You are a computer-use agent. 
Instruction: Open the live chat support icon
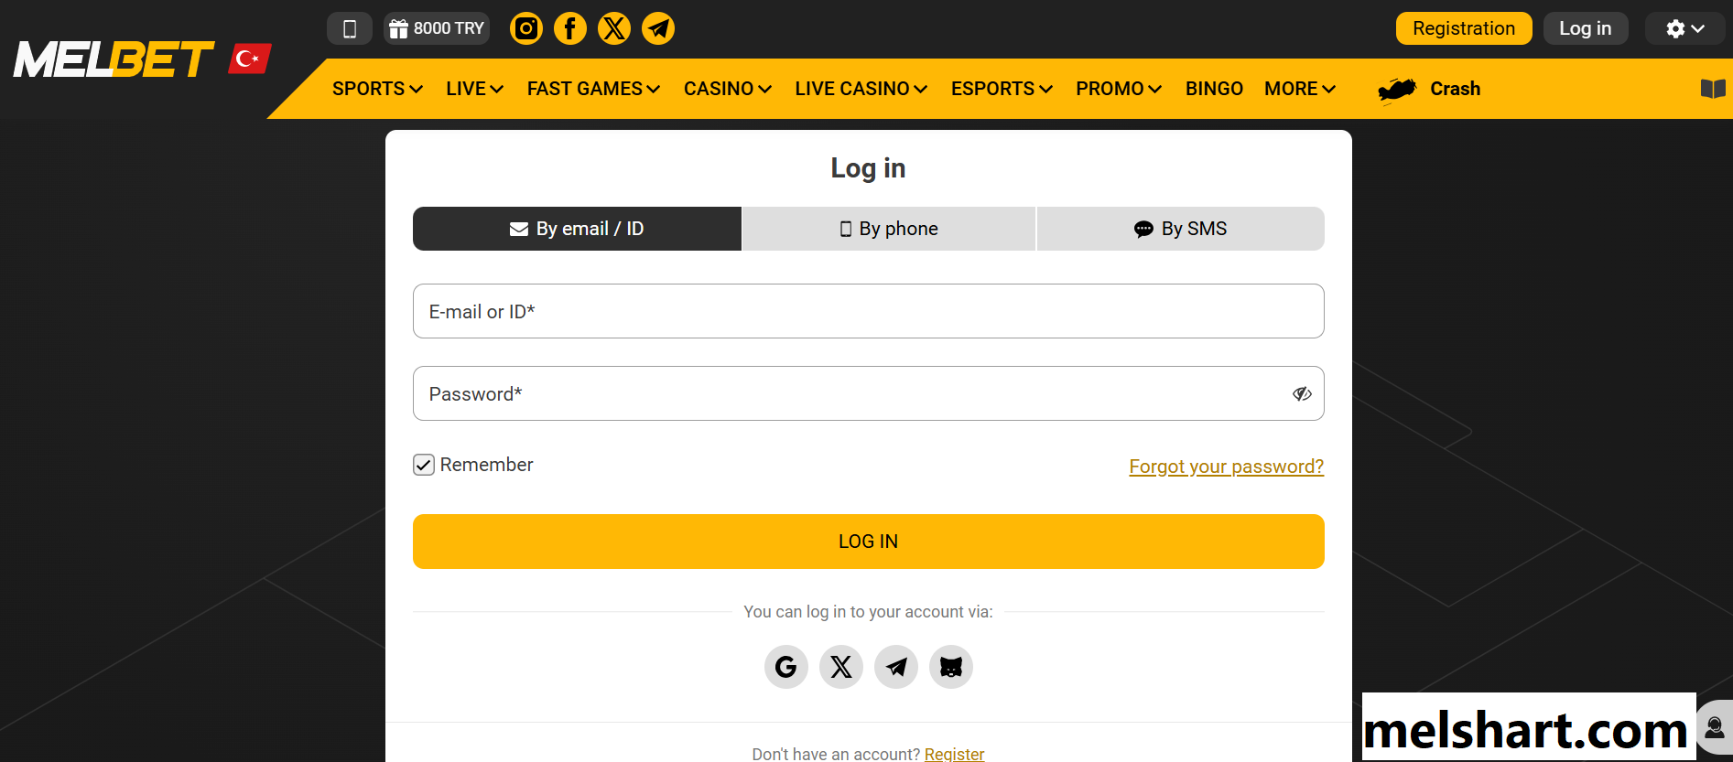(x=1714, y=728)
